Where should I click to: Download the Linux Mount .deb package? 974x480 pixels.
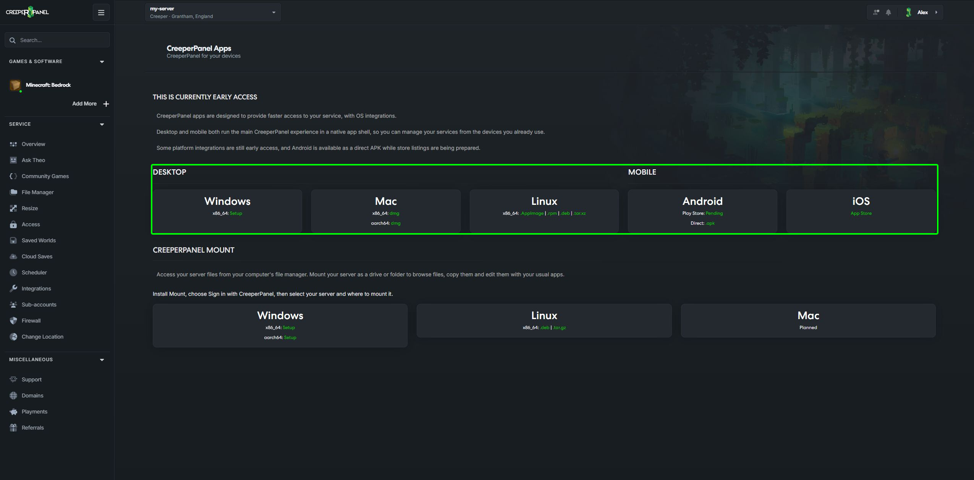tap(545, 328)
